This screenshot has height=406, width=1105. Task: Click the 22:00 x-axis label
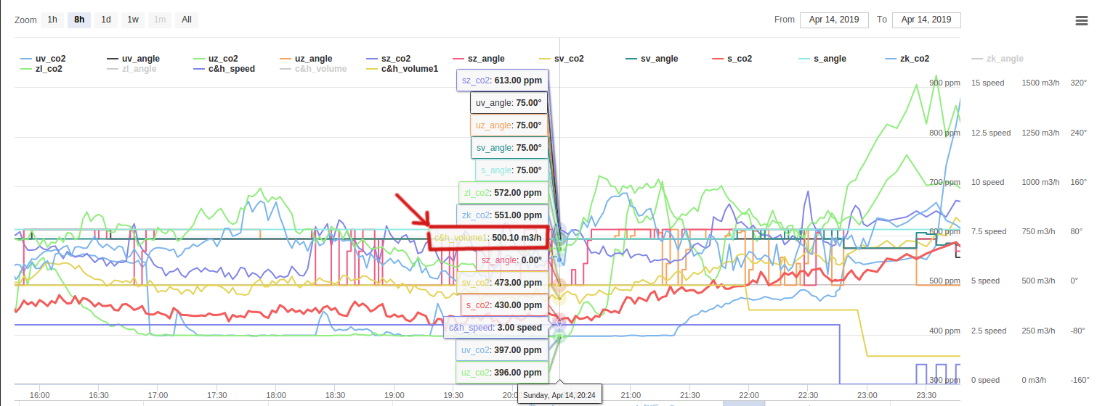[749, 395]
